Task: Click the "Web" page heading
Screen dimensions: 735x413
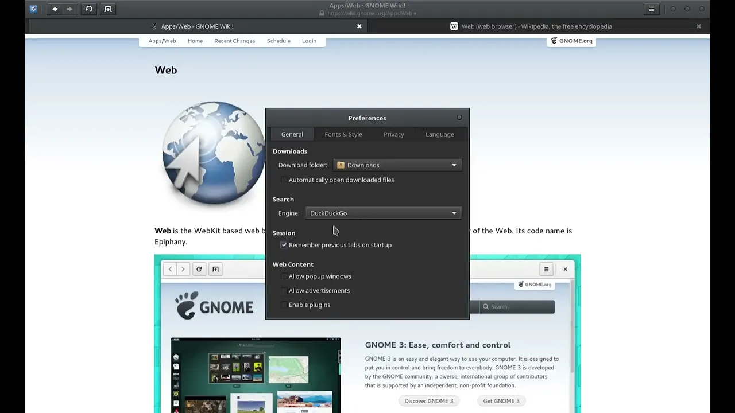Action: coord(166,70)
